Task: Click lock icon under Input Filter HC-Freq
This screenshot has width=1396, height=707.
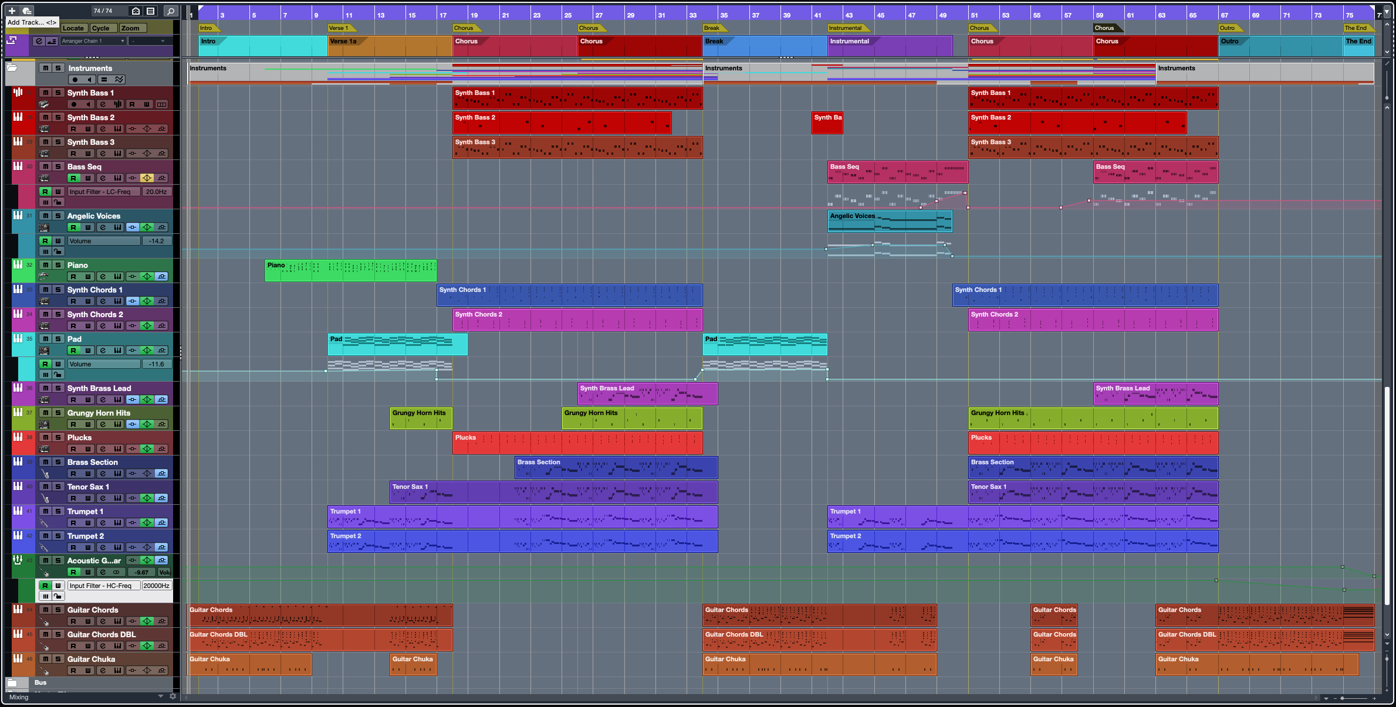Action: click(x=58, y=596)
